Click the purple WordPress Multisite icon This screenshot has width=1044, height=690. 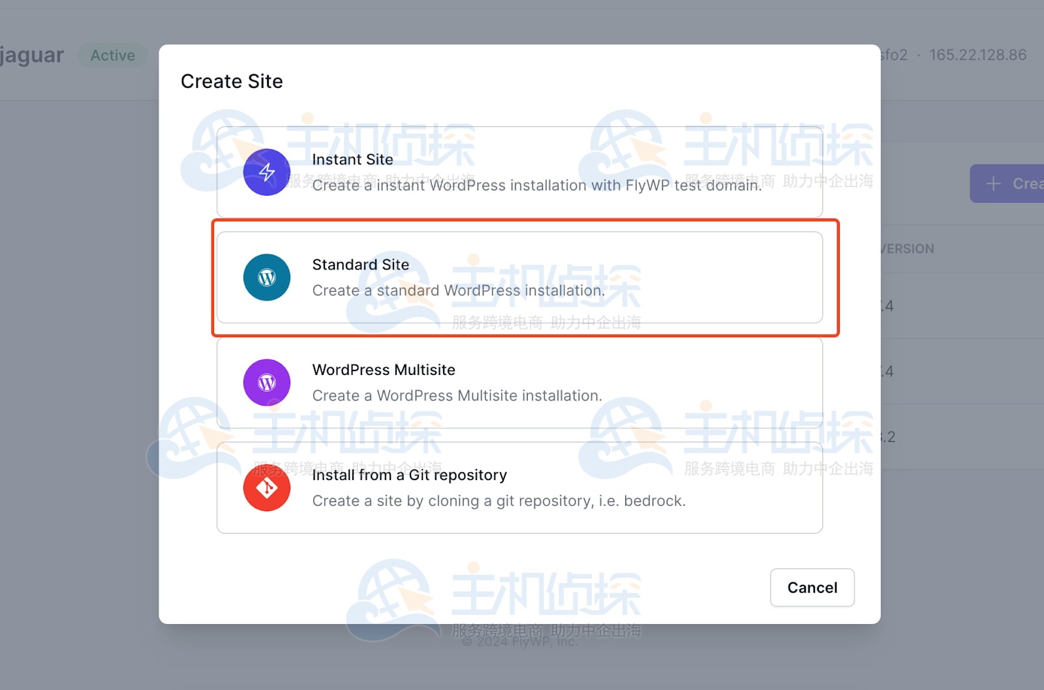coord(266,382)
